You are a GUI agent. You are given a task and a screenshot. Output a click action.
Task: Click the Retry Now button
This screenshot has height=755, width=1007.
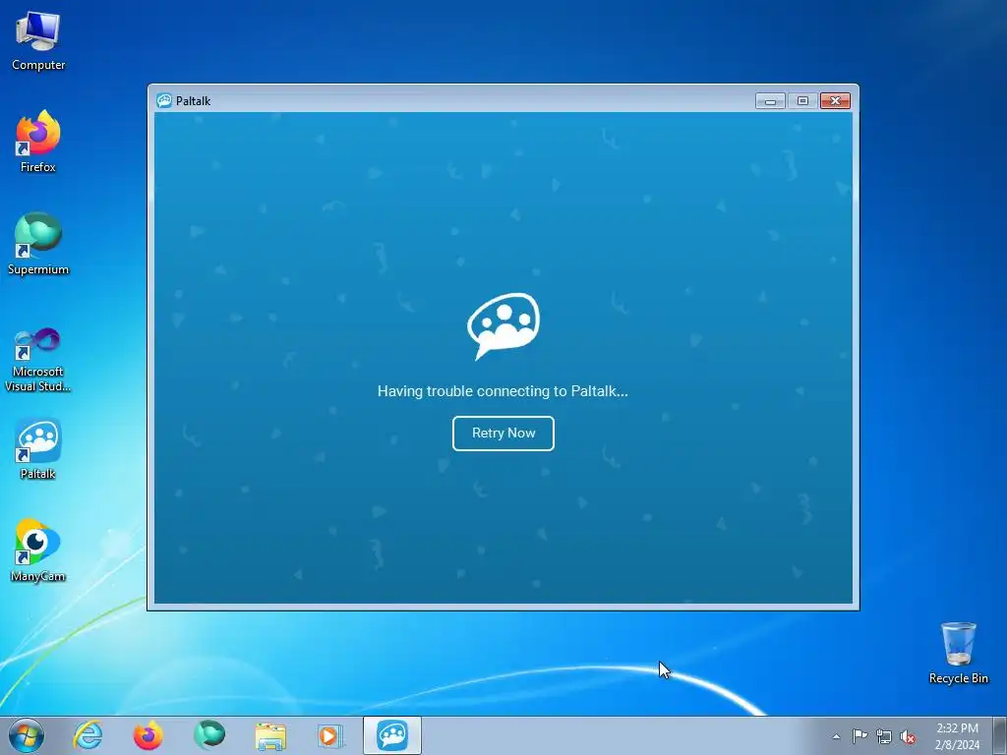pyautogui.click(x=503, y=434)
